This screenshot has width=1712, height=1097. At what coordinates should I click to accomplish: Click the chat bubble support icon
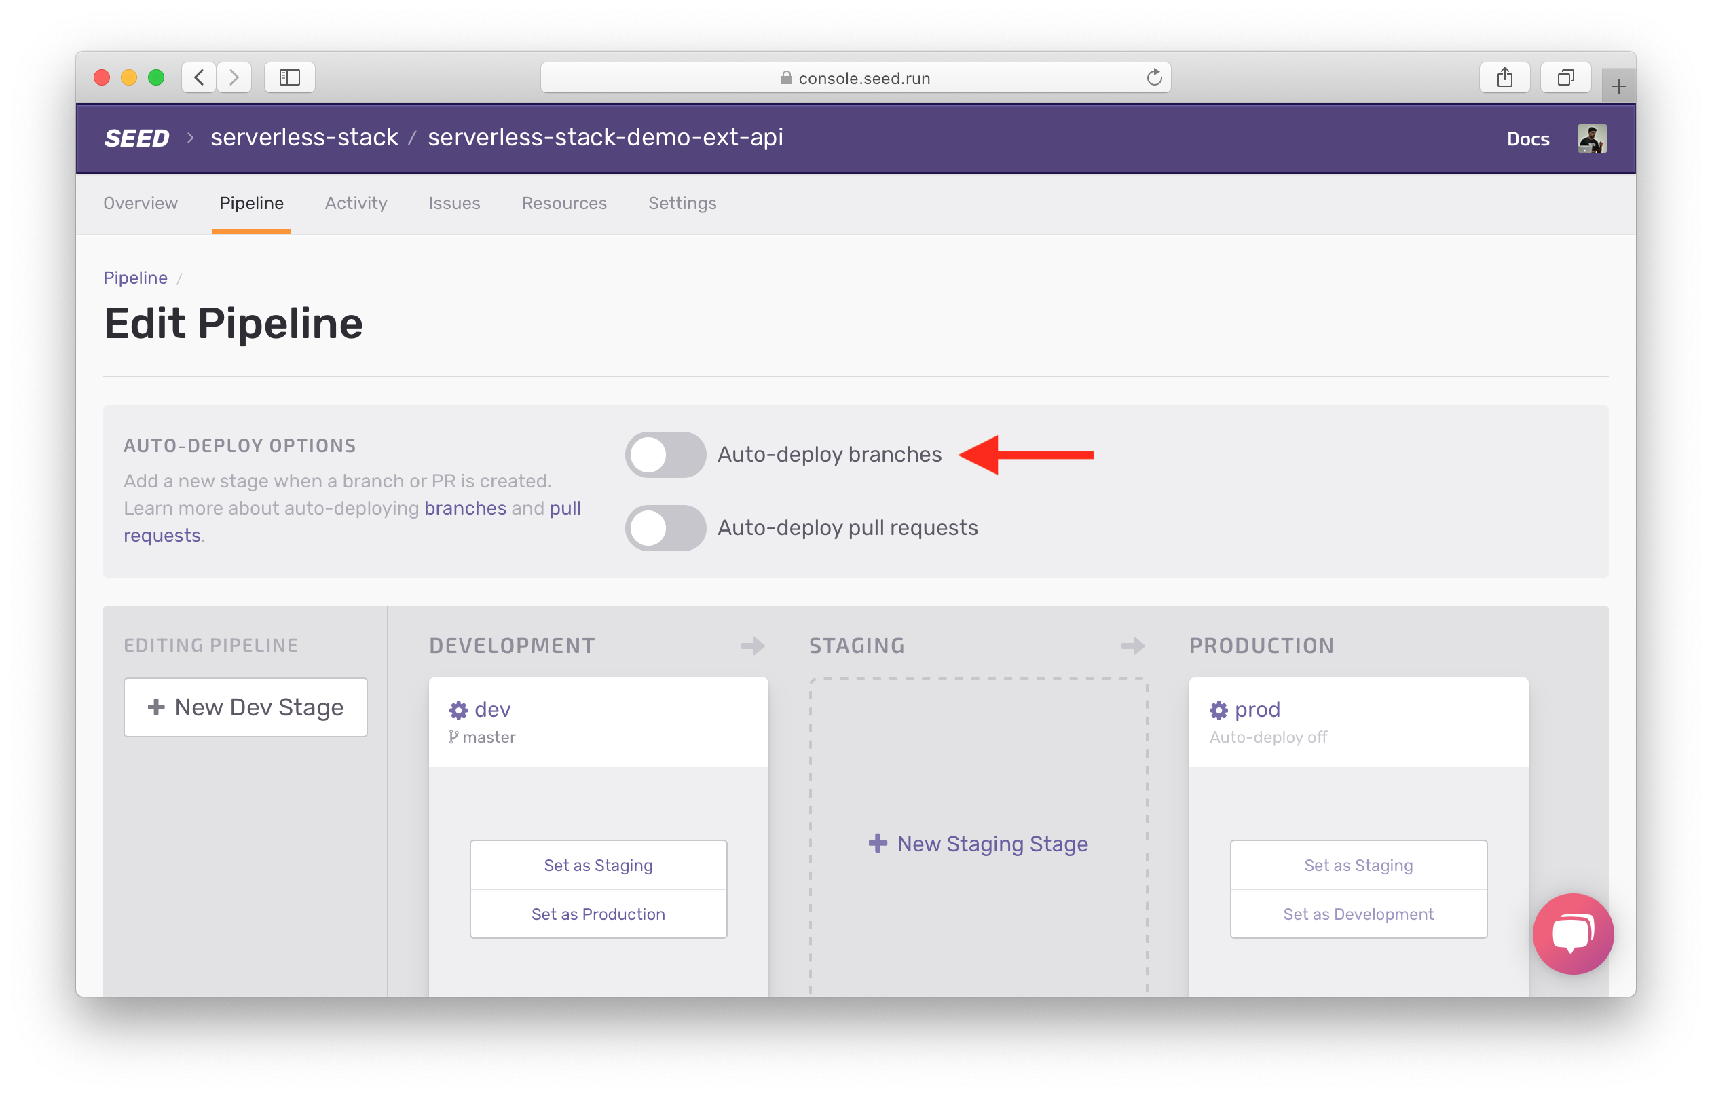pos(1575,930)
